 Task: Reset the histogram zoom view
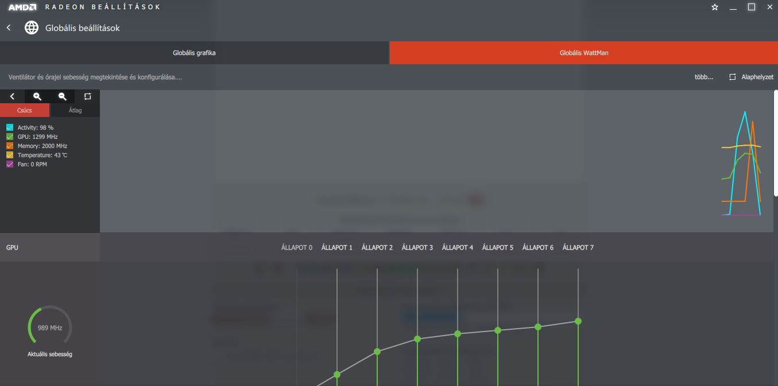87,96
